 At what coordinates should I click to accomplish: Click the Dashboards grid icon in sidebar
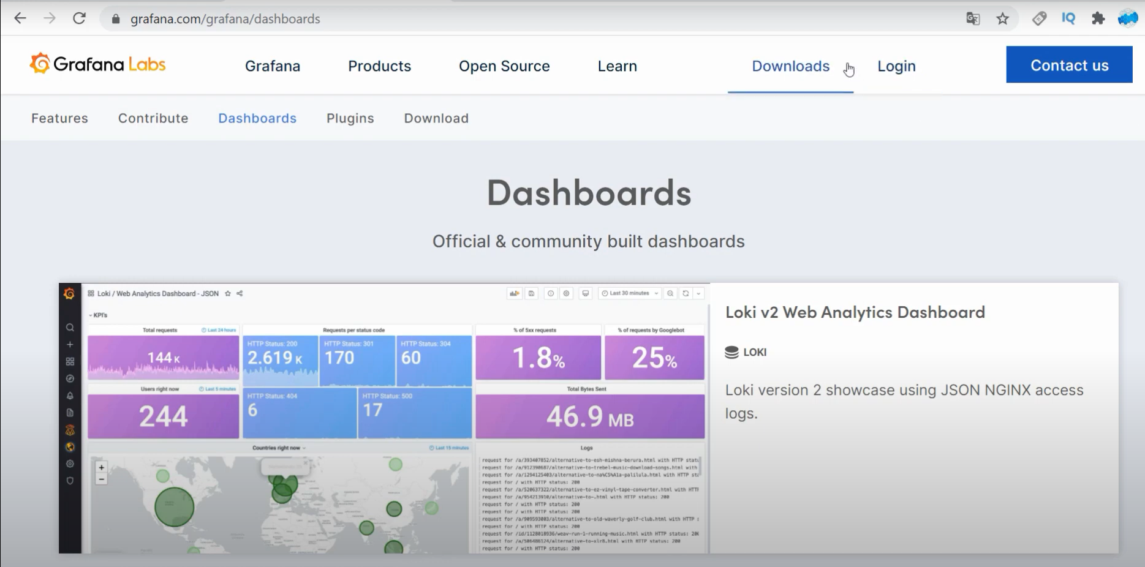click(x=70, y=362)
